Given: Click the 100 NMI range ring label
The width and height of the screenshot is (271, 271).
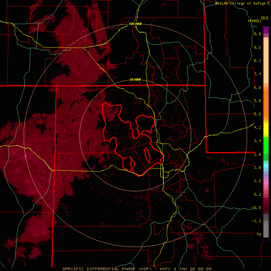Looking at the screenshot, I should (x=135, y=24).
